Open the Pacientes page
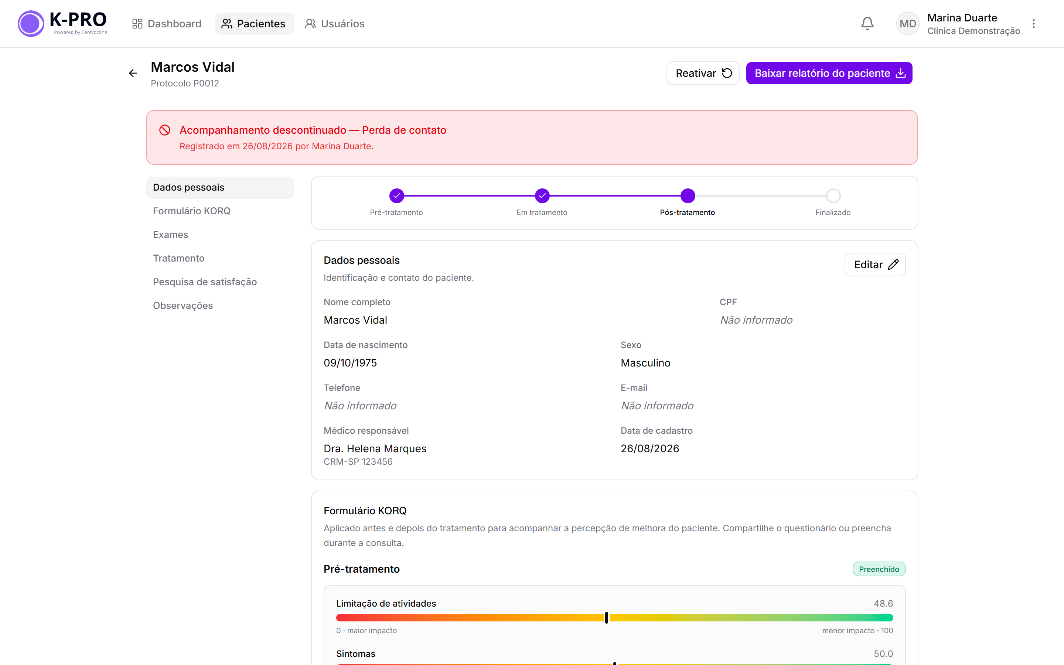This screenshot has width=1064, height=665. coord(254,24)
